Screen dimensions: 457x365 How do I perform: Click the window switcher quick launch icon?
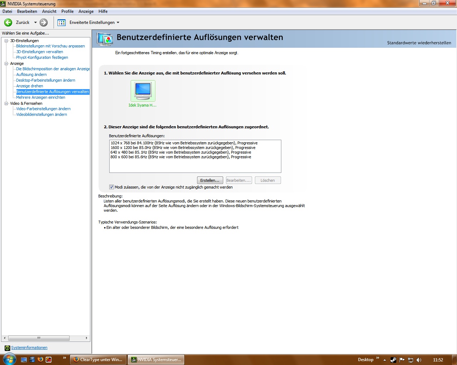click(32, 360)
